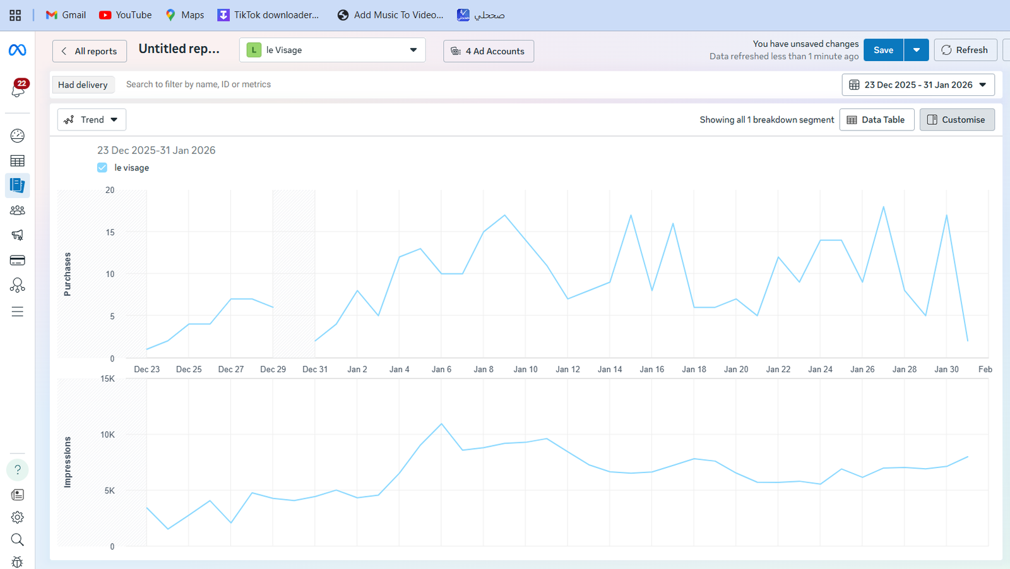Go back to All reports
The height and width of the screenshot is (569, 1010).
(90, 51)
